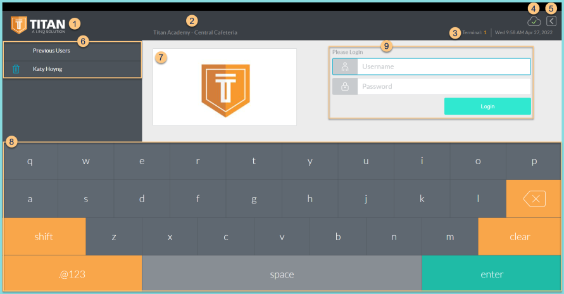The height and width of the screenshot is (294, 564).
Task: Tap the x key
Action: pos(170,236)
